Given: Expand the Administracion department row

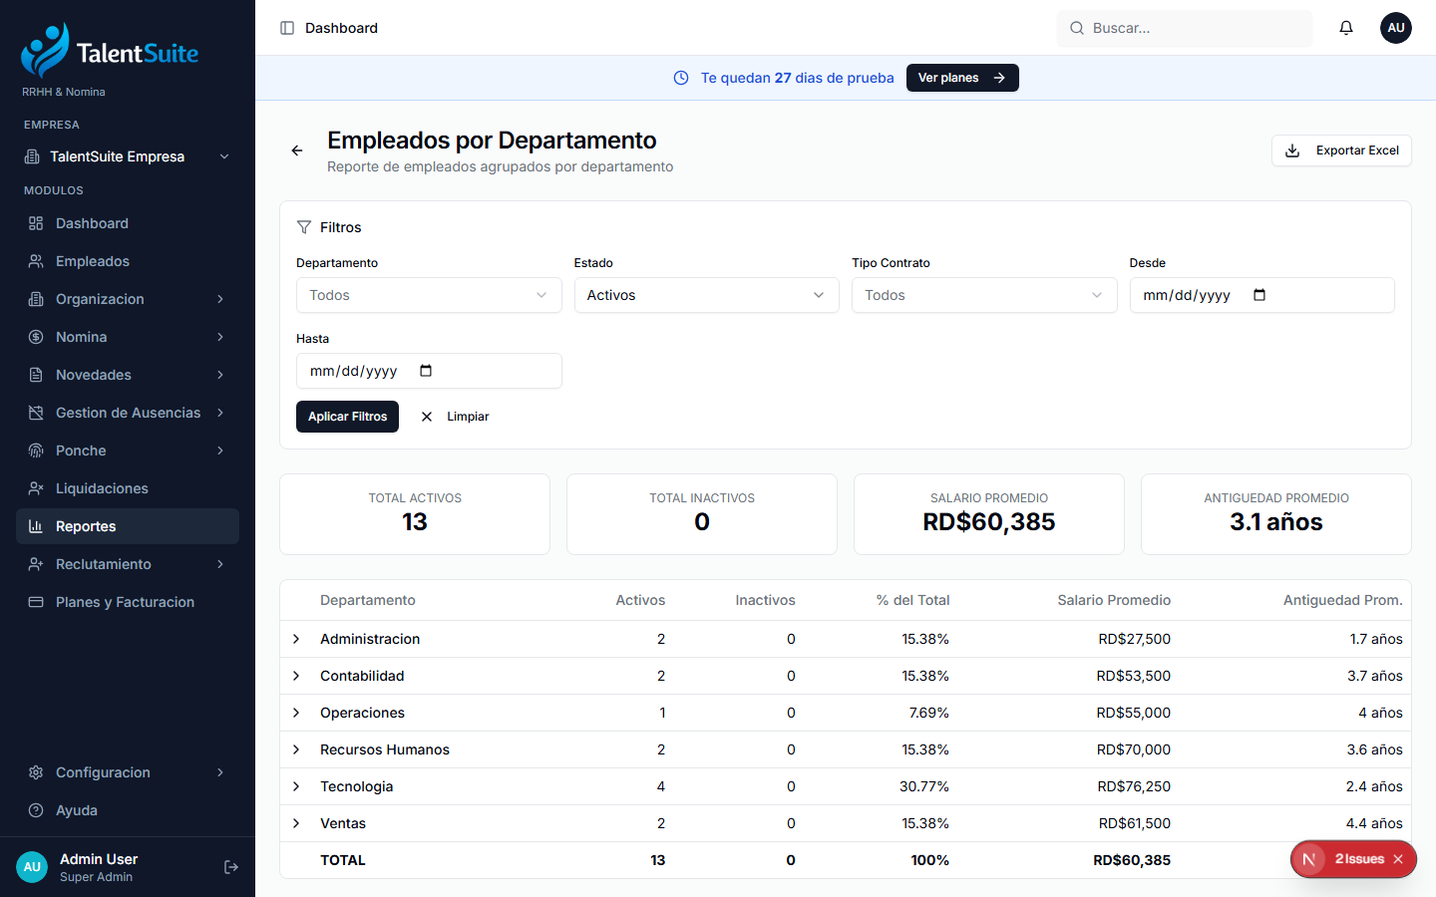Looking at the screenshot, I should pos(296,639).
